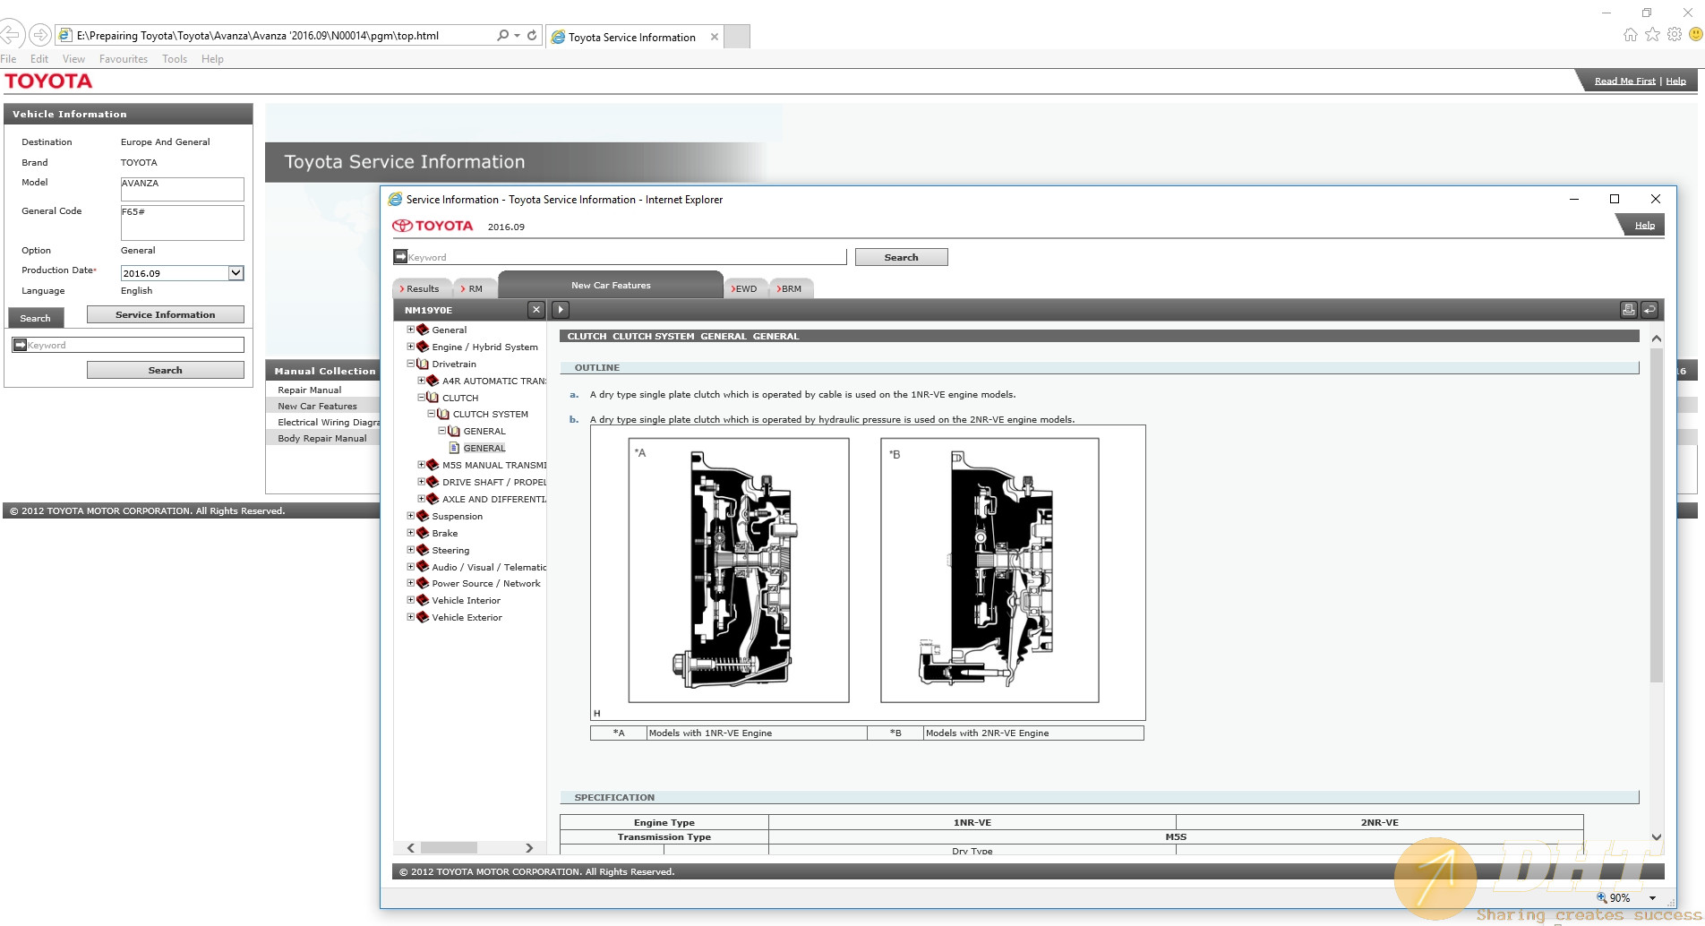Screen dimensions: 1705x926
Task: Expand the Suspension tree node
Action: tap(411, 516)
